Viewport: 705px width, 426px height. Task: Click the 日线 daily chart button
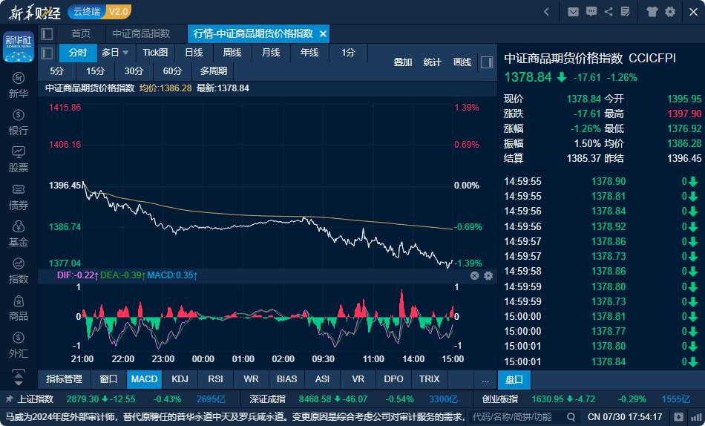194,53
